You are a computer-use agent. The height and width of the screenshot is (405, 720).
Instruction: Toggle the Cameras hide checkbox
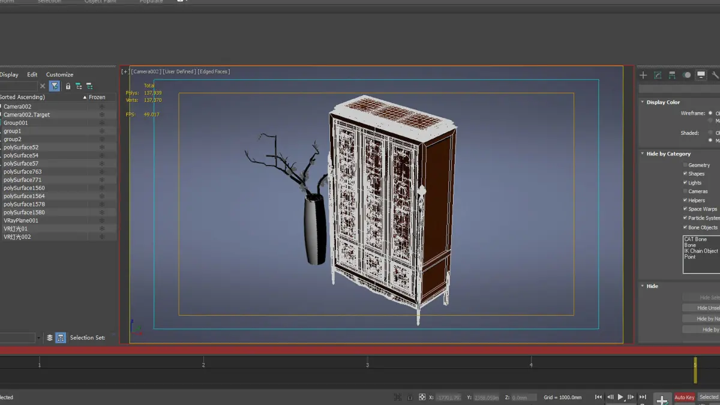pyautogui.click(x=685, y=191)
